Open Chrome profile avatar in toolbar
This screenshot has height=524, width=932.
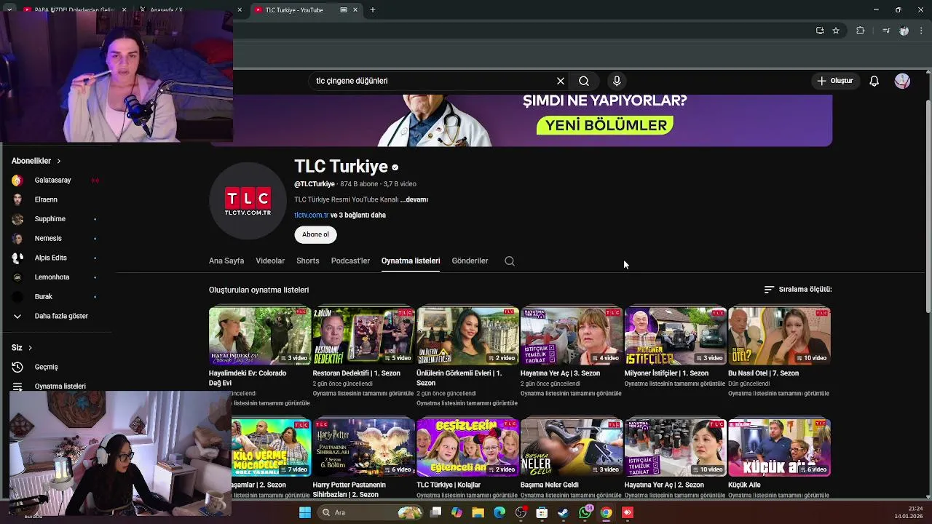coord(904,31)
